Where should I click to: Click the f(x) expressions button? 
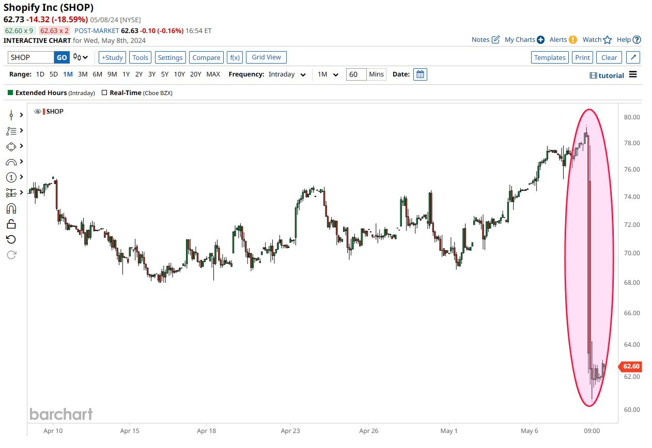[x=235, y=57]
